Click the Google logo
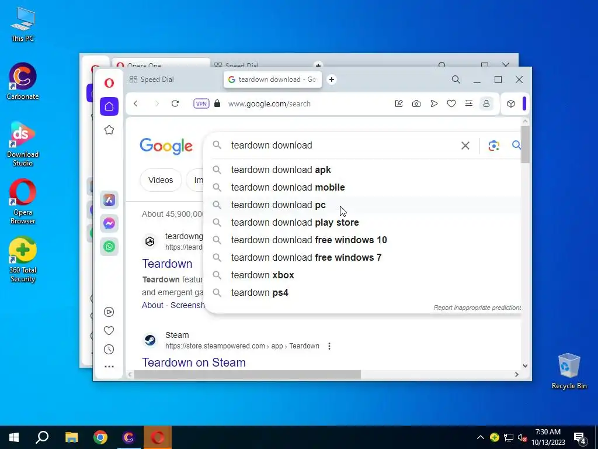 point(166,146)
